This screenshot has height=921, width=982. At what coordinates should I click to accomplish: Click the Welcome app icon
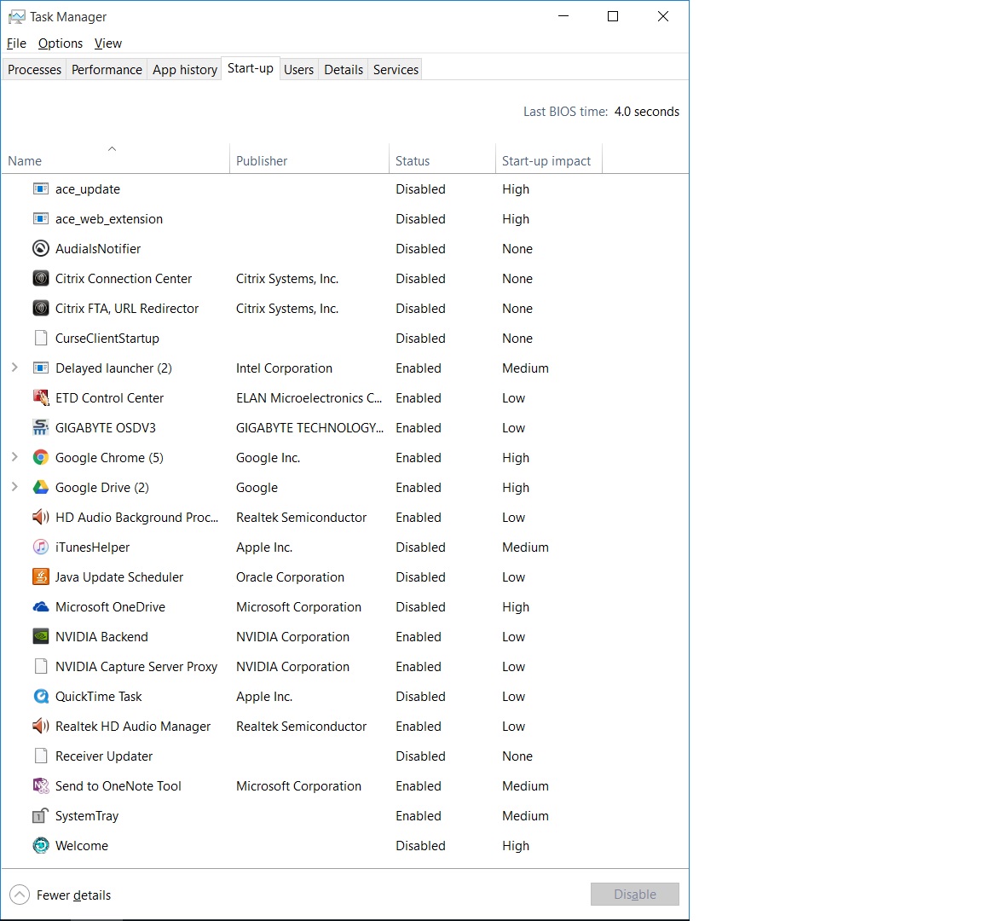41,846
